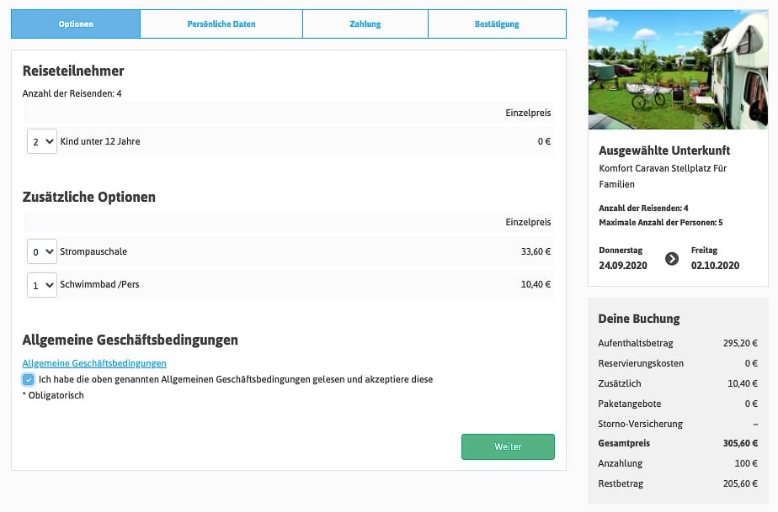This screenshot has height=512, width=778.
Task: Click the Anzahlung deposit row
Action: [678, 463]
